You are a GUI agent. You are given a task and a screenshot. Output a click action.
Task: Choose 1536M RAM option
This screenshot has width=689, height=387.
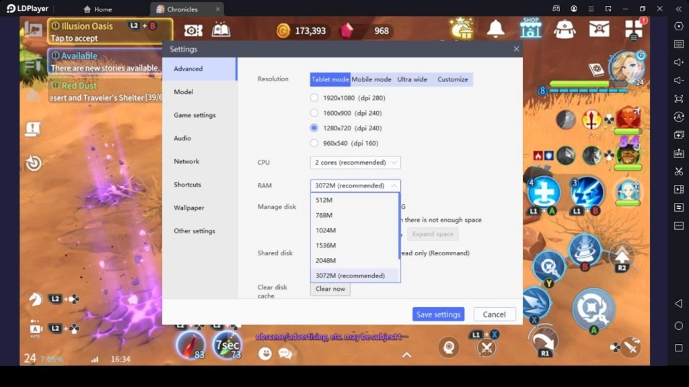pyautogui.click(x=355, y=245)
